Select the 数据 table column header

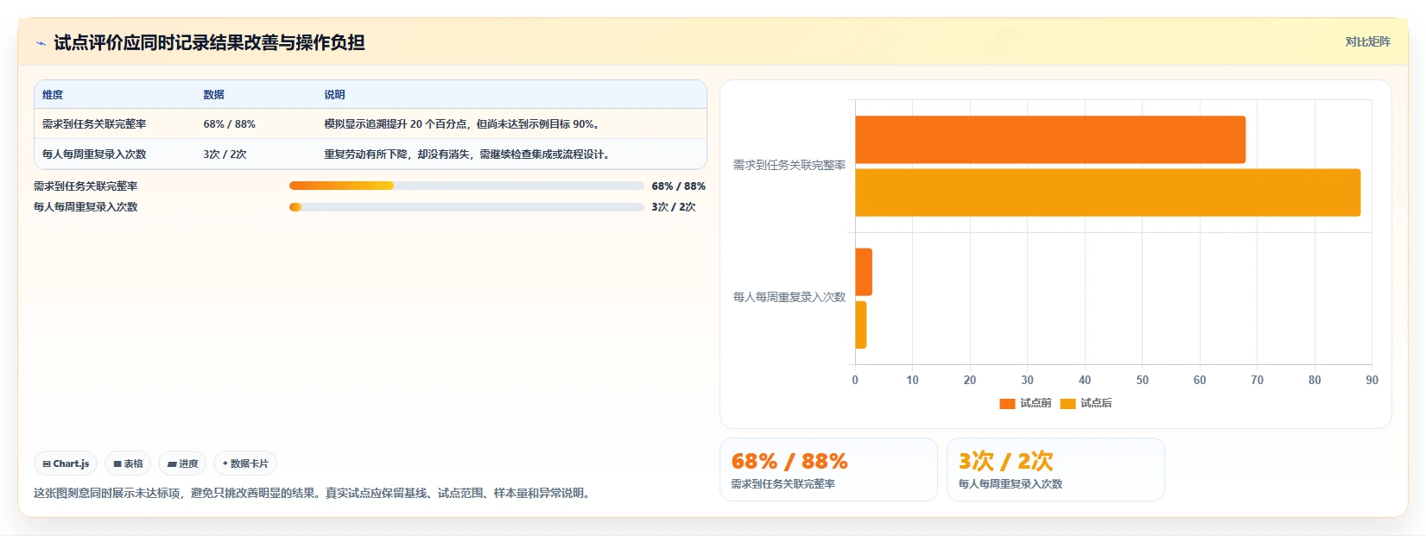pyautogui.click(x=213, y=95)
